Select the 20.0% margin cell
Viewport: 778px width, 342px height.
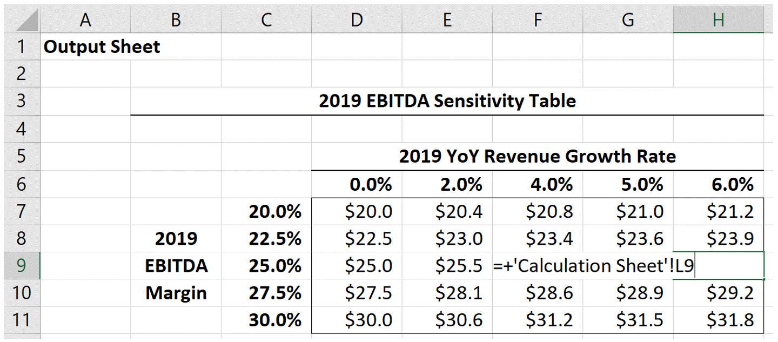[266, 211]
